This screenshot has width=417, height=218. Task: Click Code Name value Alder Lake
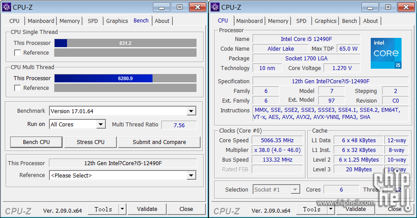click(x=280, y=48)
